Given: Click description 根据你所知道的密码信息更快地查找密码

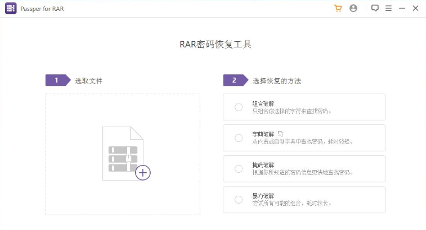Looking at the screenshot, I should pos(302,173).
